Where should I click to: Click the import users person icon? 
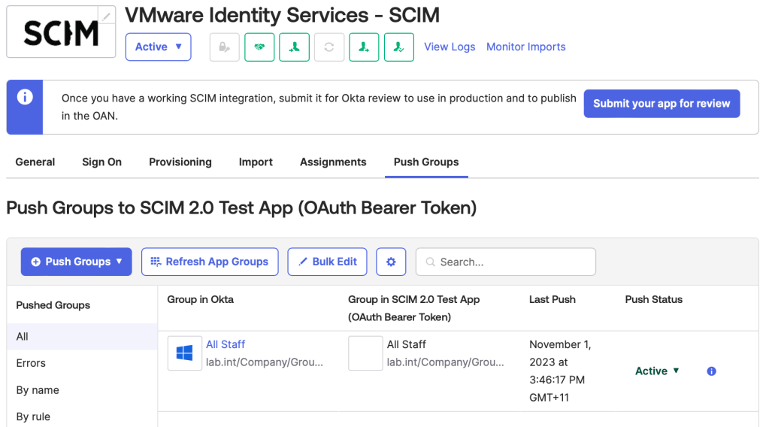coord(294,47)
